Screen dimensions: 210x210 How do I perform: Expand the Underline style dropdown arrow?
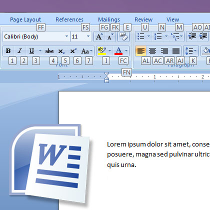40,50
